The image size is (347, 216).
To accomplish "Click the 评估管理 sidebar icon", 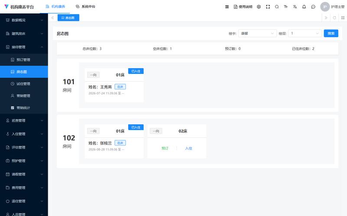I will [x=8, y=147].
